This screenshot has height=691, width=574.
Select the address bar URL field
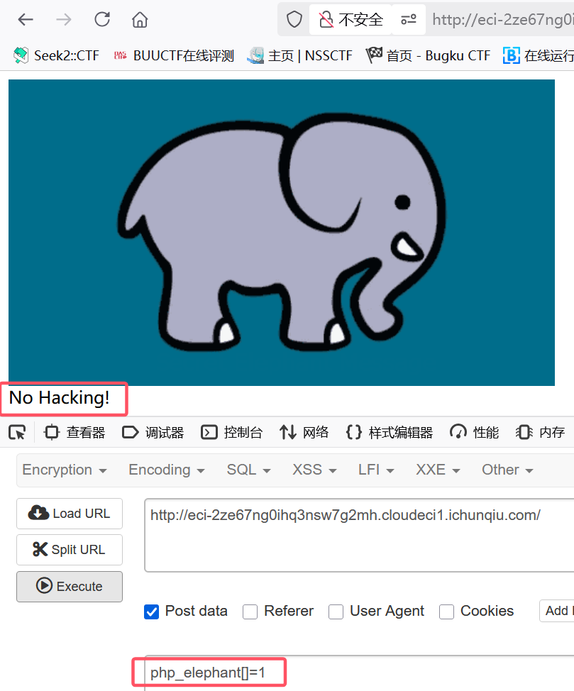tap(502, 19)
